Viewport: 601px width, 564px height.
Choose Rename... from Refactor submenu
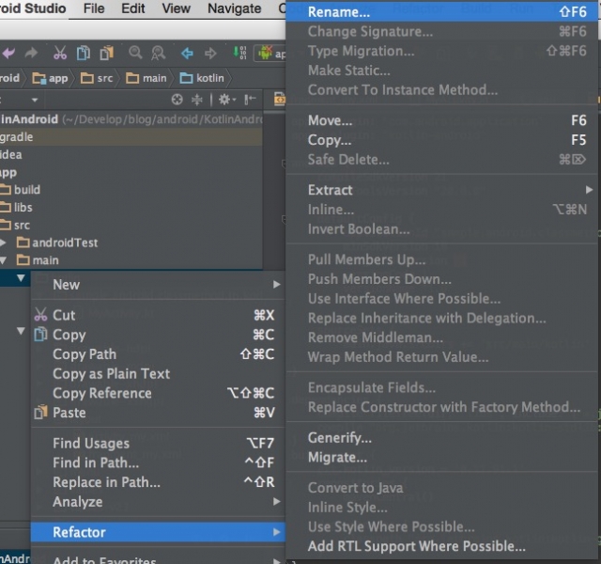[x=339, y=12]
